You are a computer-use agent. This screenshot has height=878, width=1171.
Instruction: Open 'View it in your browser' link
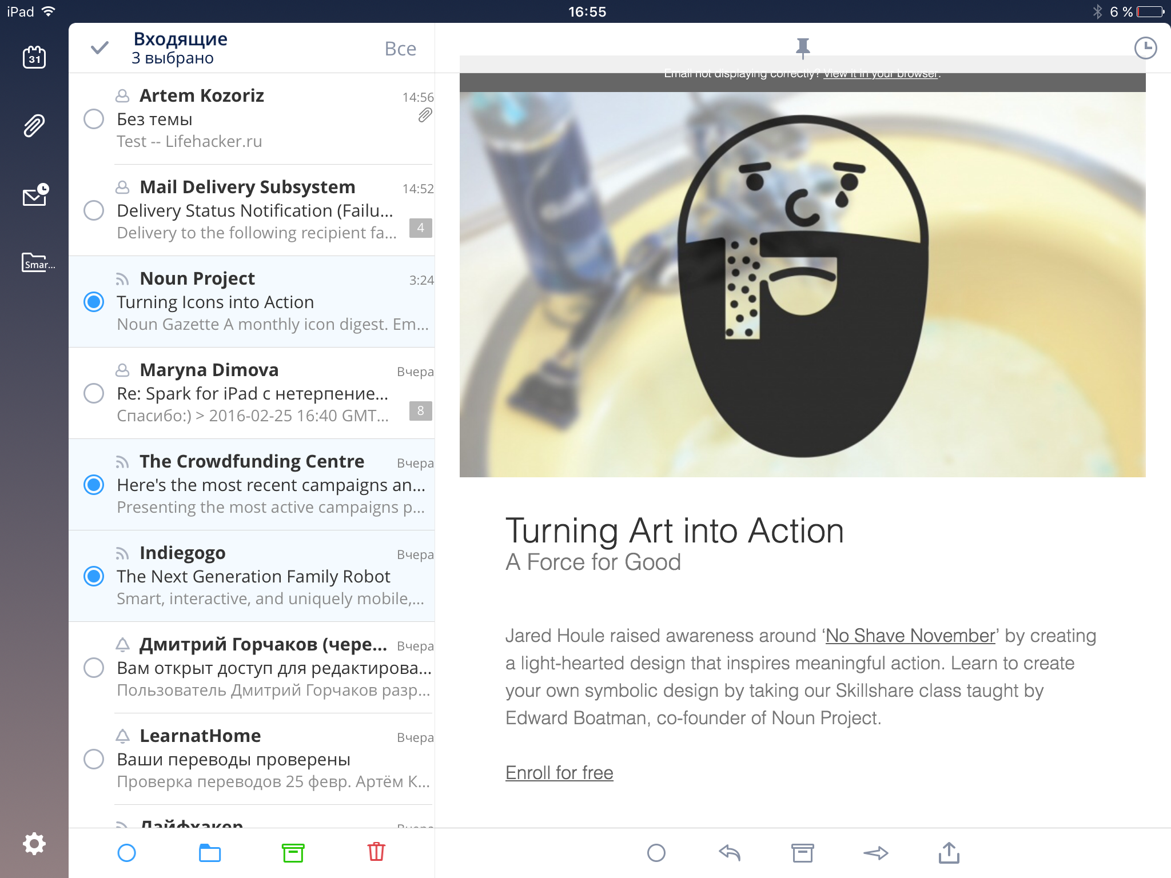[881, 74]
